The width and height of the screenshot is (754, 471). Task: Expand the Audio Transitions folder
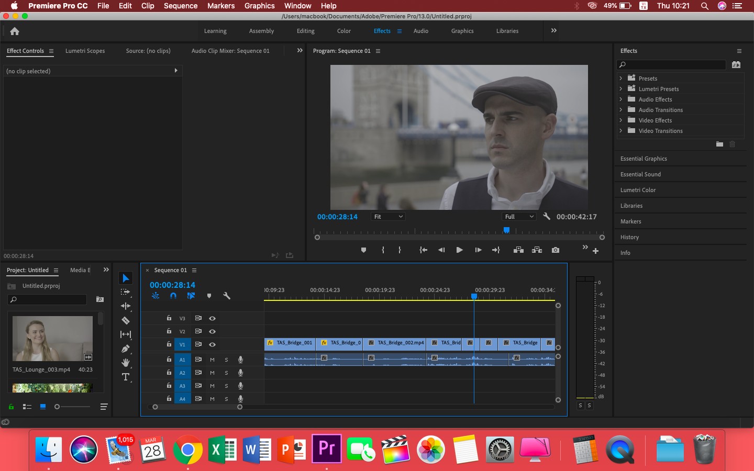pos(621,110)
